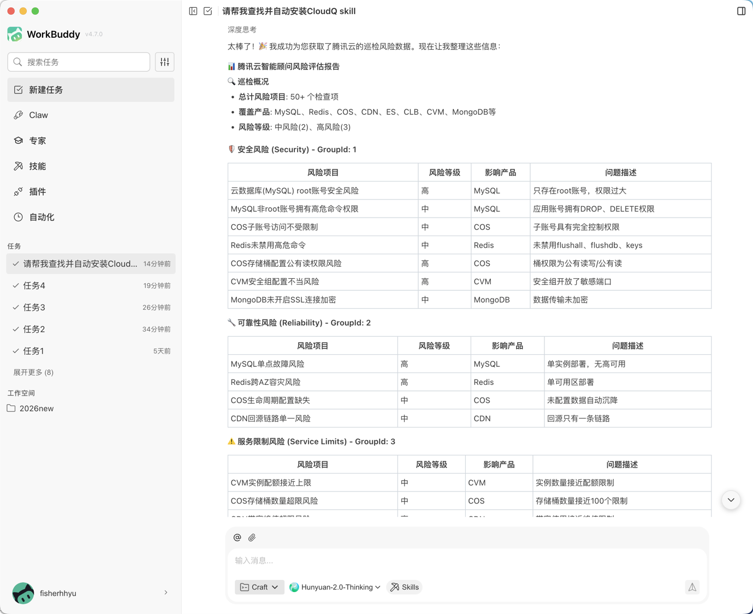The image size is (753, 614).
Task: Open the Skills button in composer
Action: [405, 587]
